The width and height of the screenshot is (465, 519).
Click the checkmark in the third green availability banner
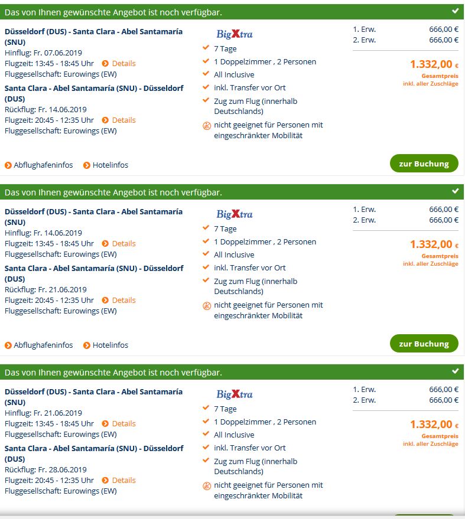(456, 371)
